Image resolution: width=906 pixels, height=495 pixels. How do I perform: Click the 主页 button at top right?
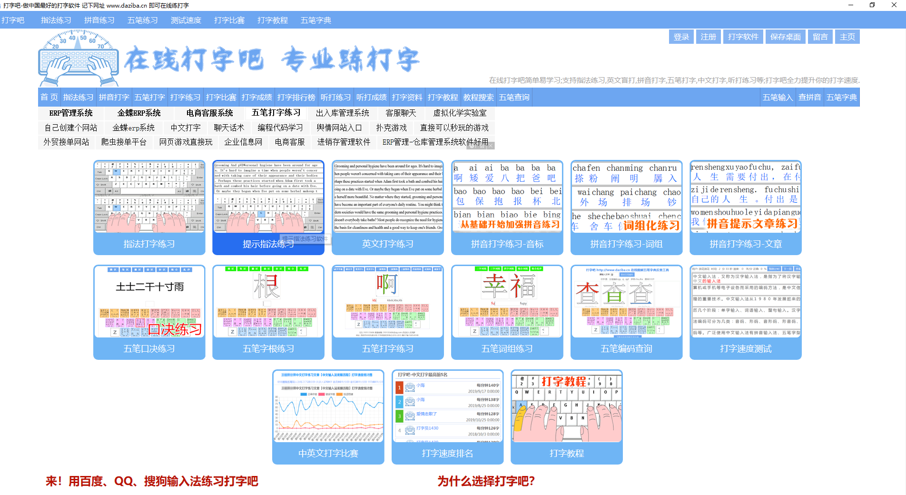click(847, 37)
